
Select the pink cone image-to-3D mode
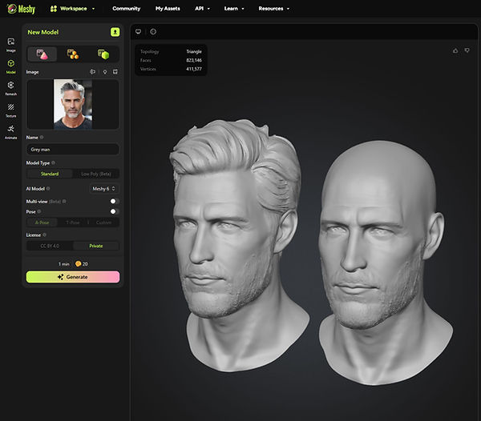coord(42,54)
